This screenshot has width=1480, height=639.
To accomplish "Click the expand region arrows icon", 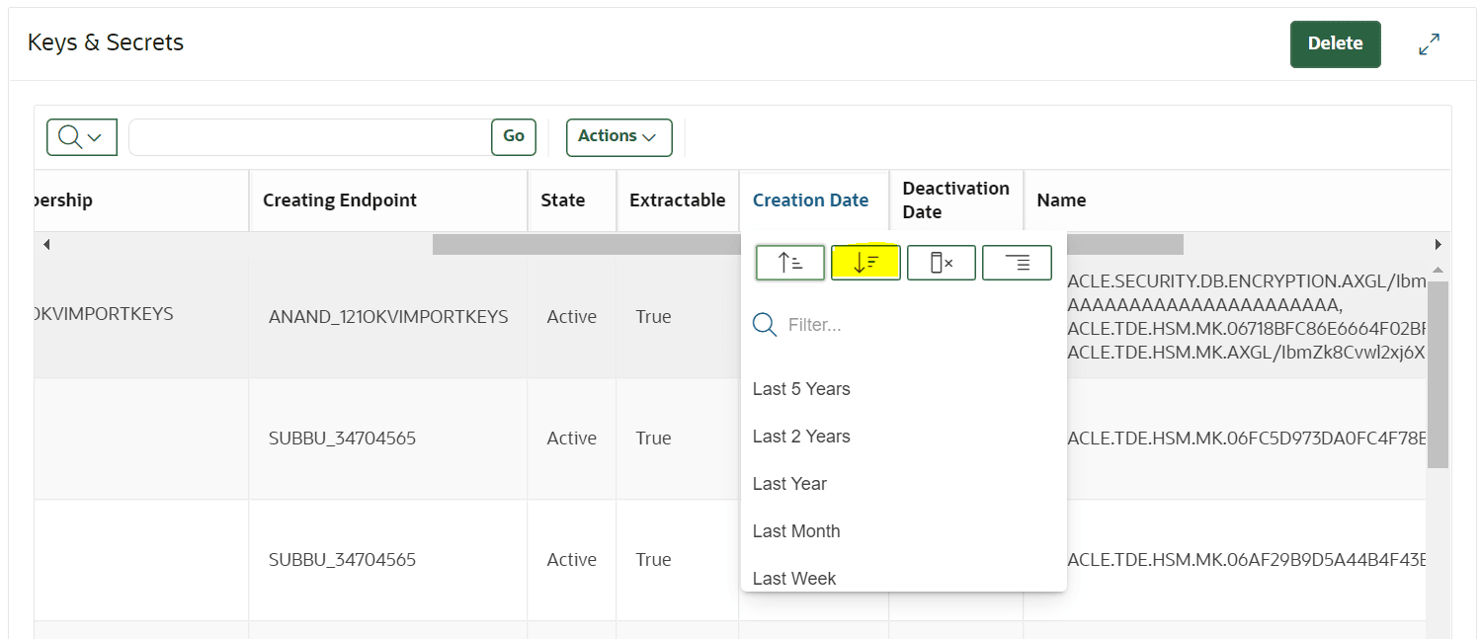I will tap(1429, 44).
